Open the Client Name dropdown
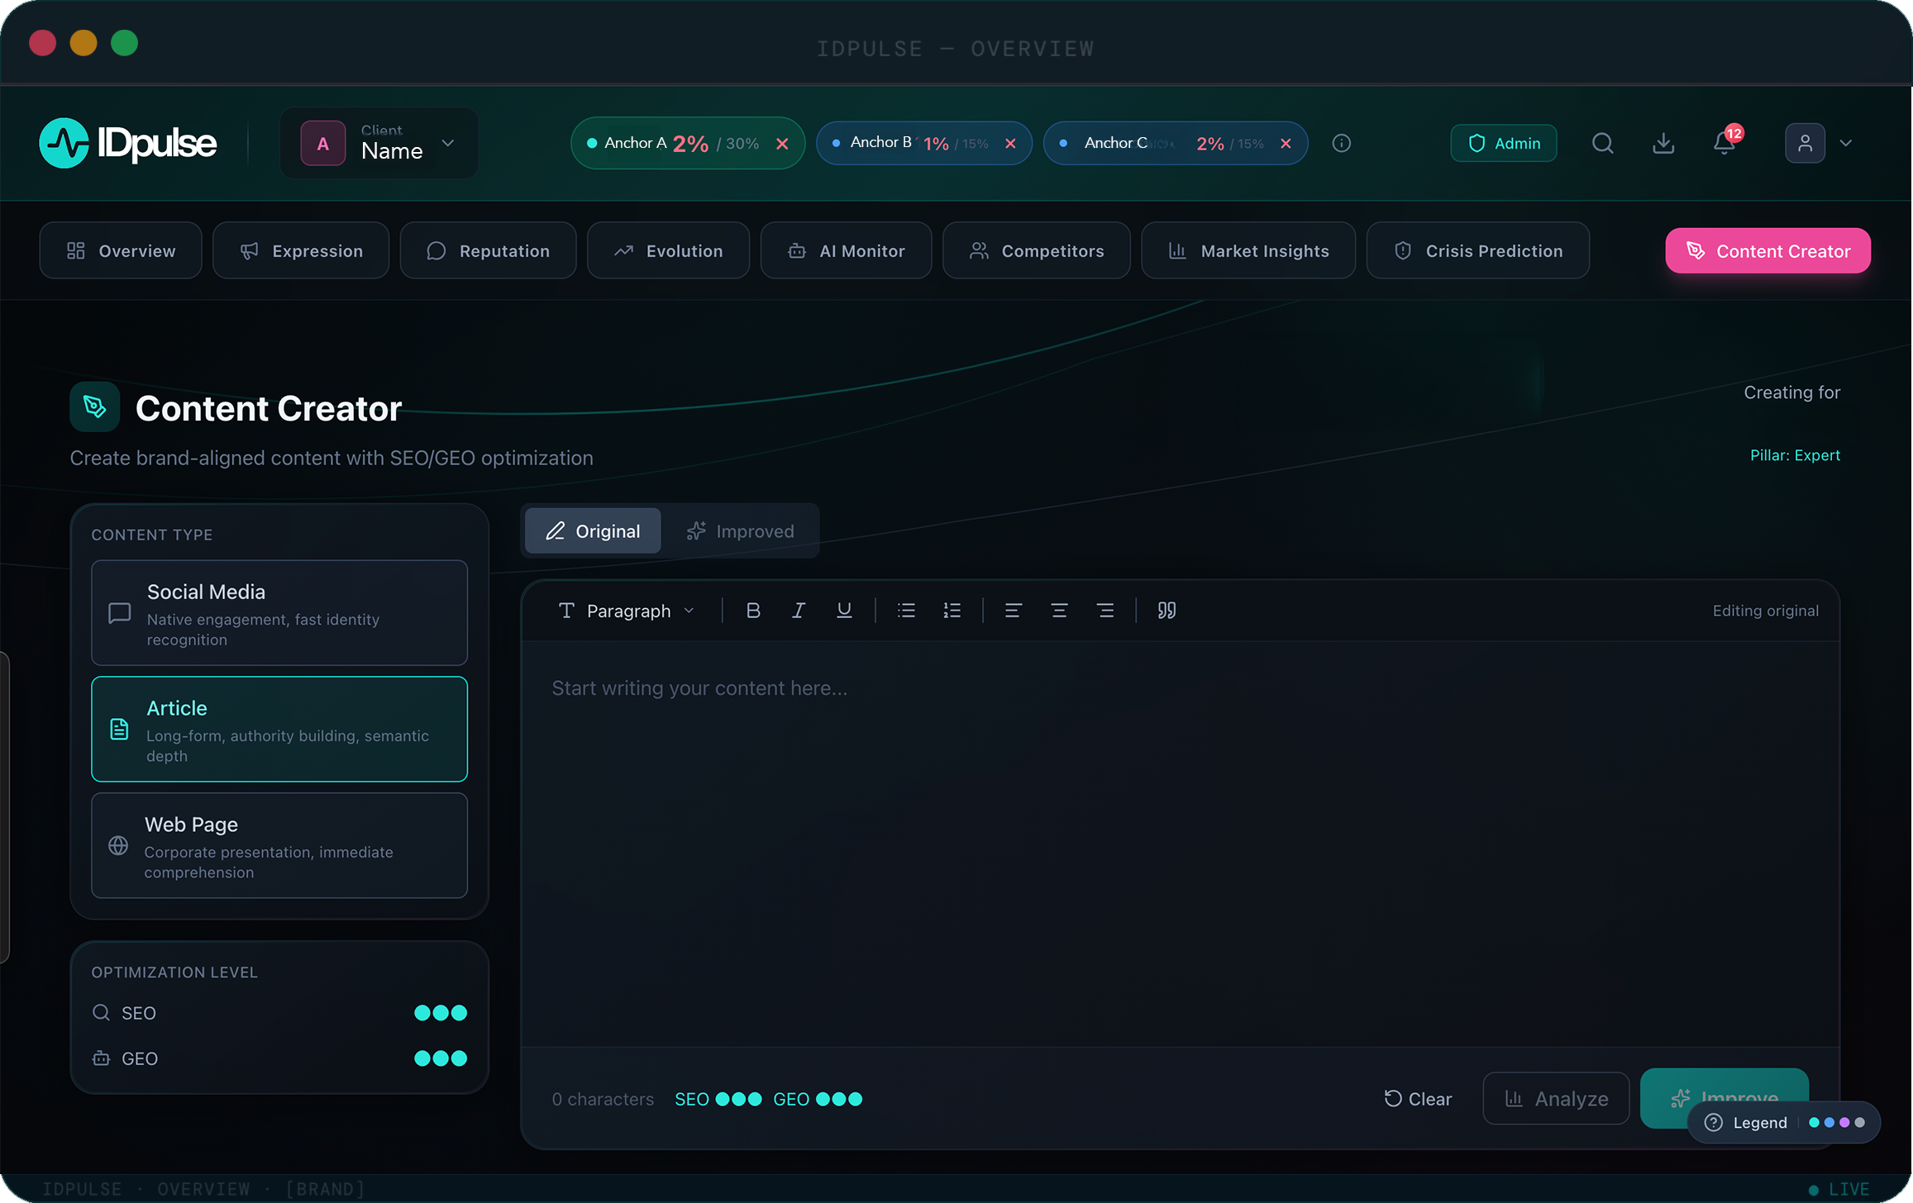The width and height of the screenshot is (1913, 1203). tap(379, 144)
